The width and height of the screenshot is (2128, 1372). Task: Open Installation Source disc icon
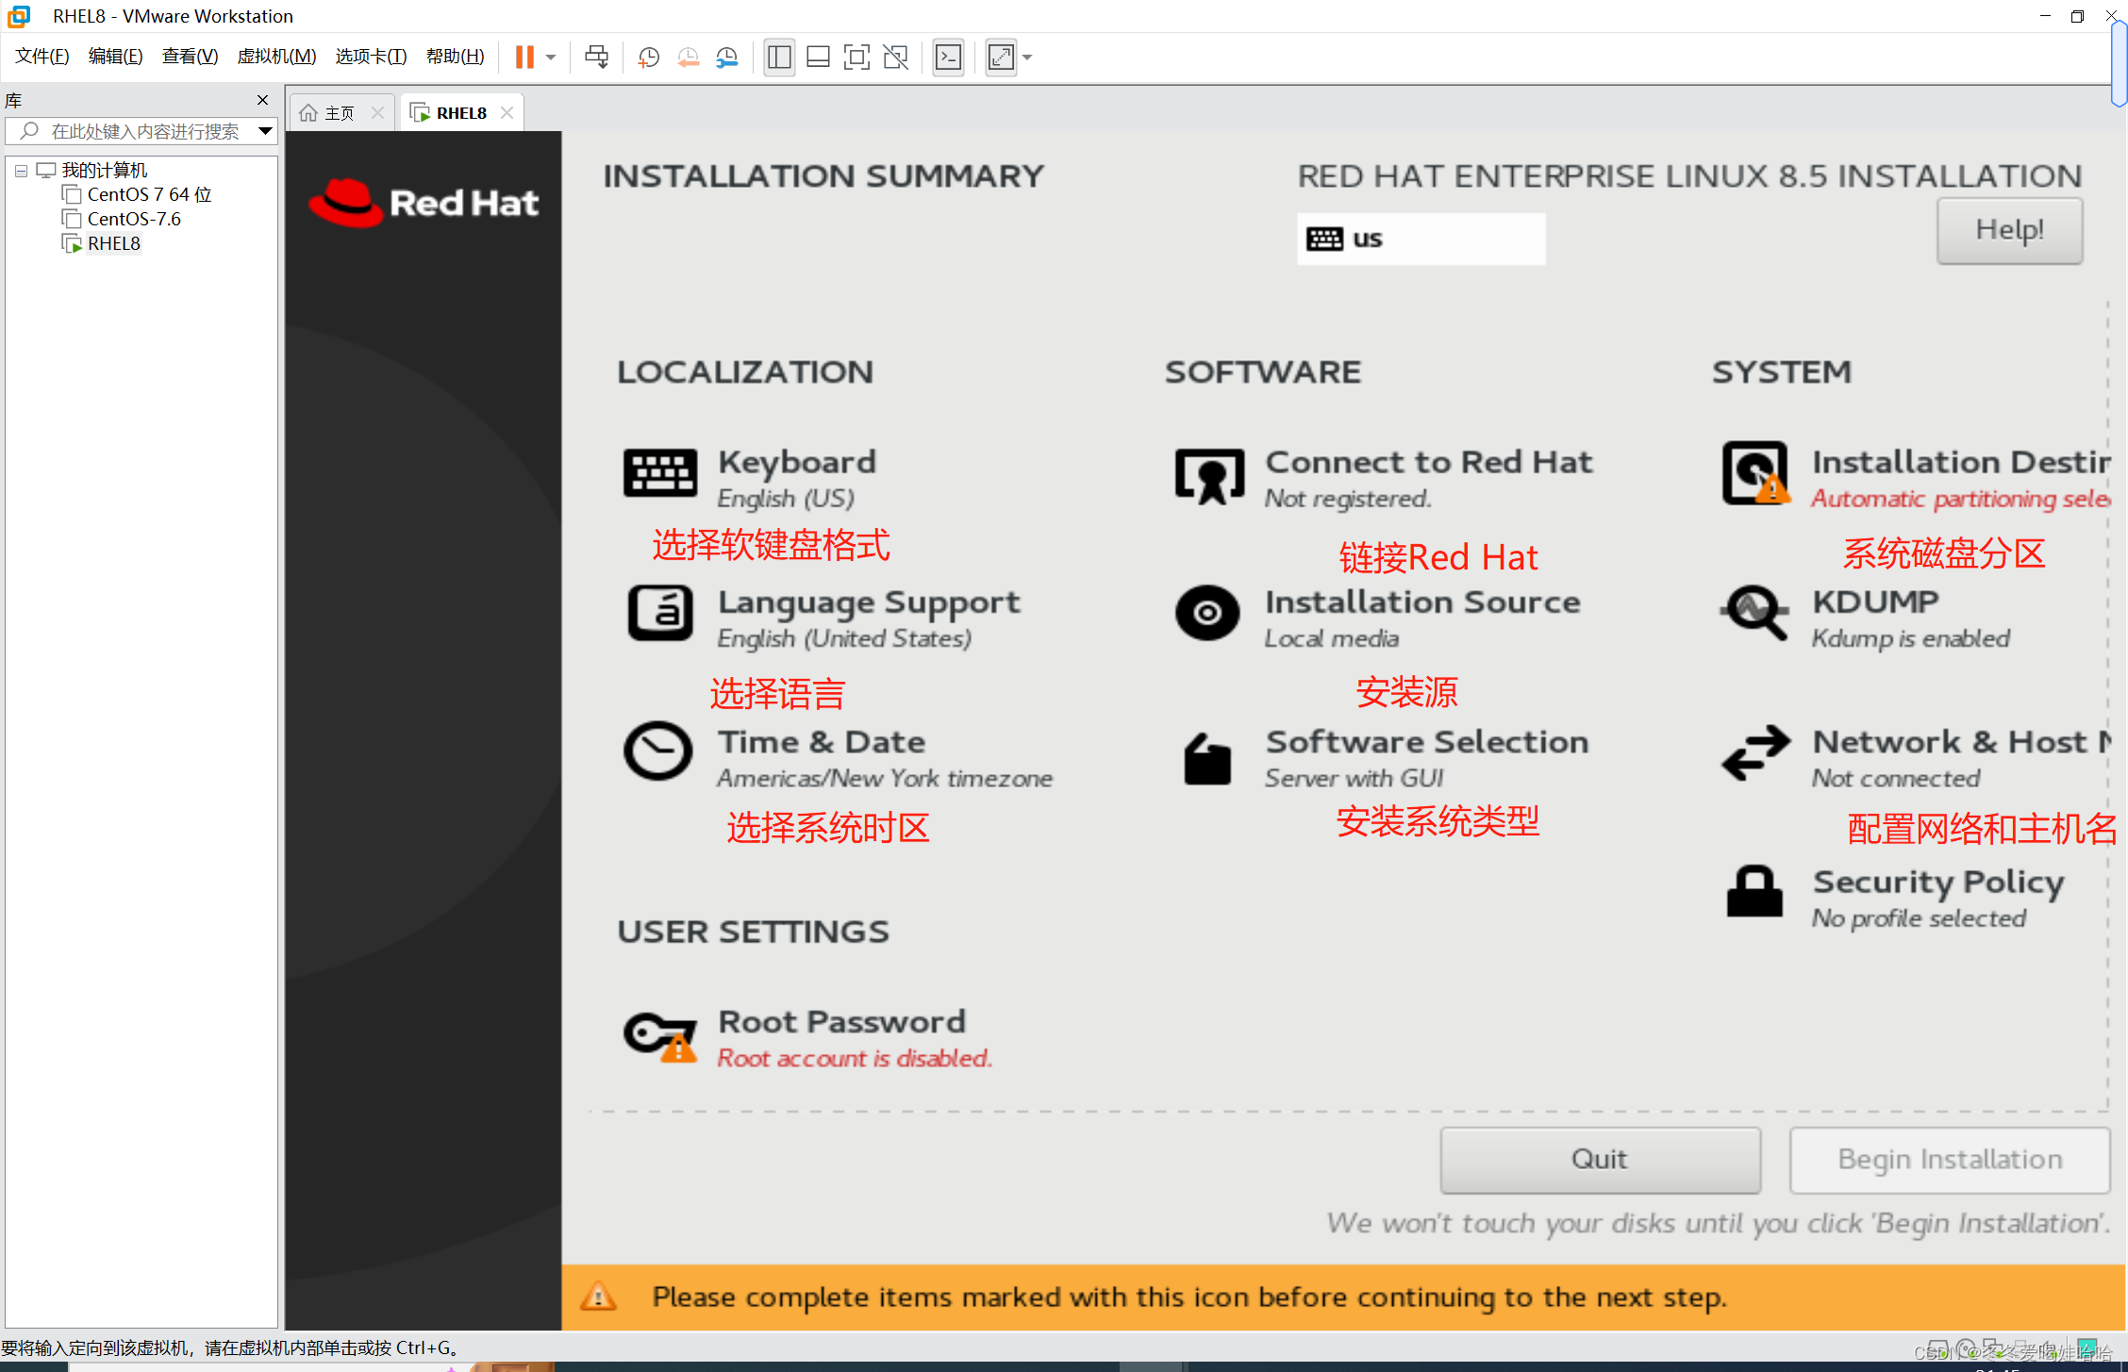[x=1207, y=613]
